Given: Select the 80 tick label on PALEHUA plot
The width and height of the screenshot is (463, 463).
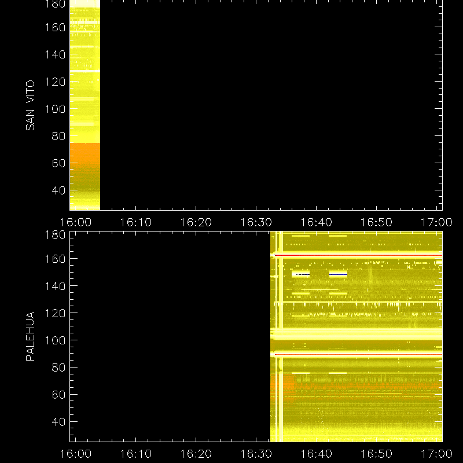Looking at the screenshot, I should 58,368.
